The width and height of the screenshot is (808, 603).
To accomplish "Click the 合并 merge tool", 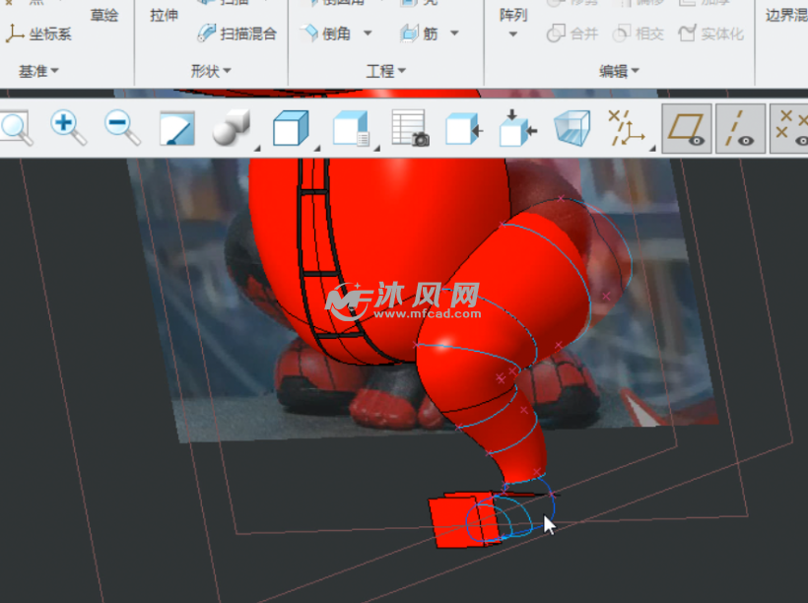I will pyautogui.click(x=572, y=34).
